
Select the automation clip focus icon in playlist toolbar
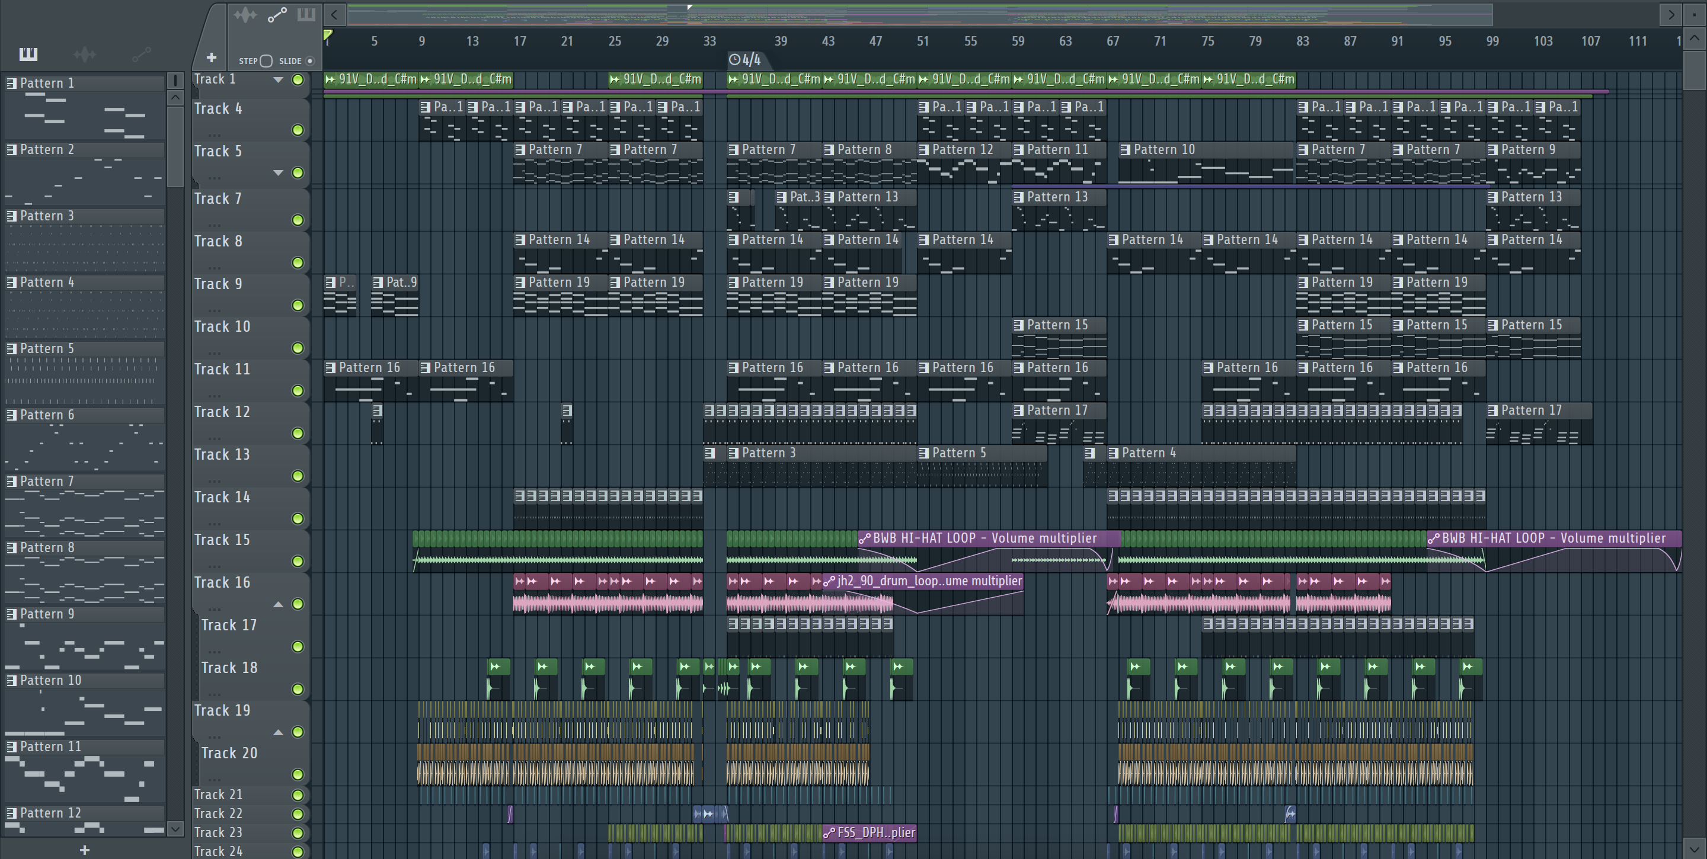point(277,15)
